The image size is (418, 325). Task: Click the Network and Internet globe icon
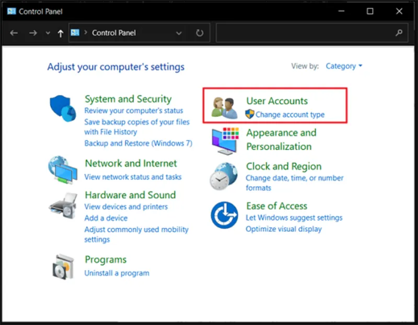[x=63, y=170]
